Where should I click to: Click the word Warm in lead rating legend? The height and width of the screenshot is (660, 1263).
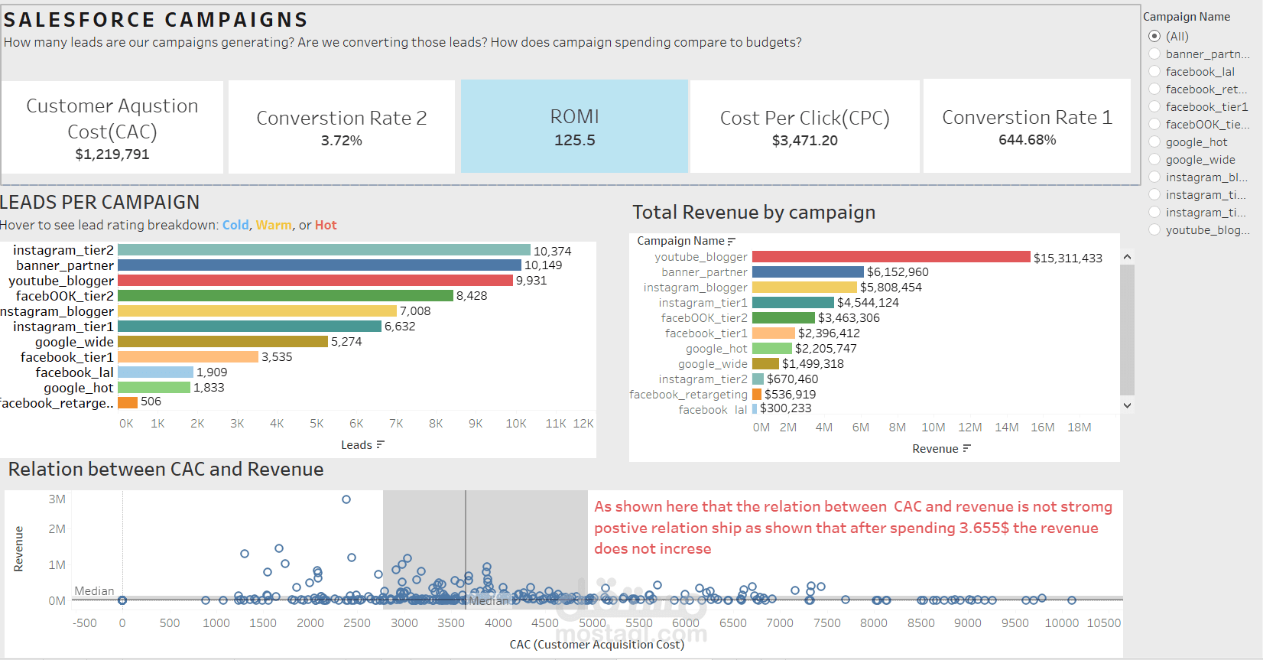[274, 225]
